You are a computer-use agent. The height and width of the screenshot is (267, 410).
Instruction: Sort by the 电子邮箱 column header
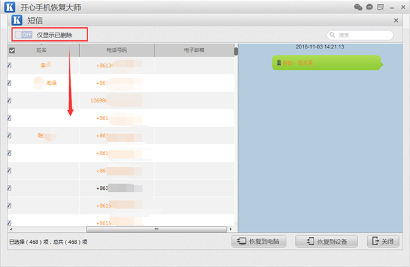[194, 50]
